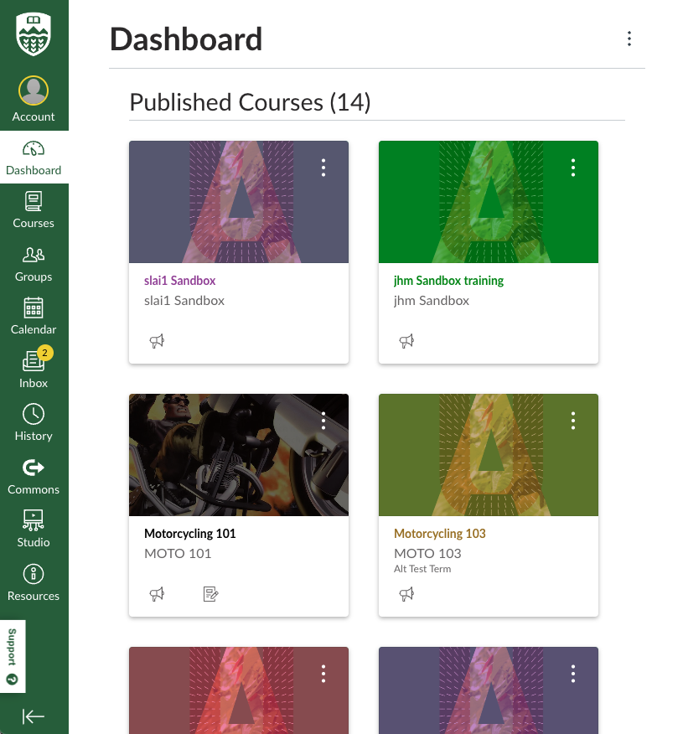Image resolution: width=683 pixels, height=734 pixels.
Task: Open the Account menu in sidebar
Action: pos(34,100)
